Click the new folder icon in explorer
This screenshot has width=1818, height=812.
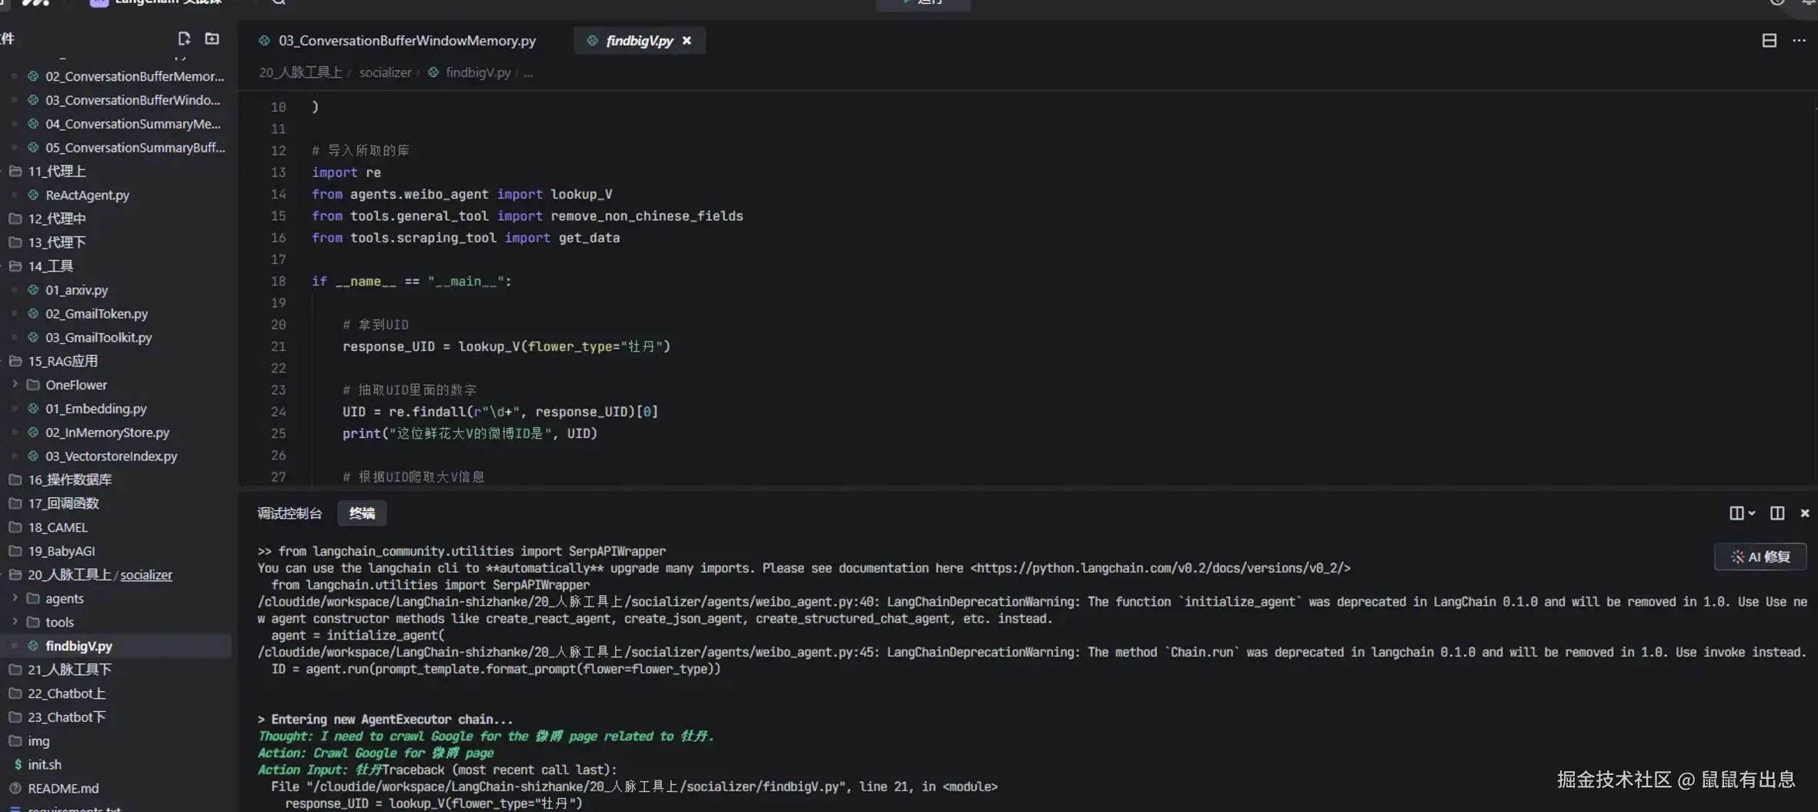(212, 38)
